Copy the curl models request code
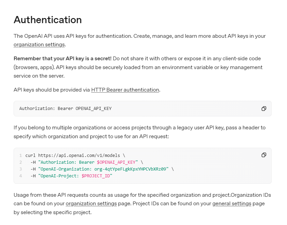 264,155
